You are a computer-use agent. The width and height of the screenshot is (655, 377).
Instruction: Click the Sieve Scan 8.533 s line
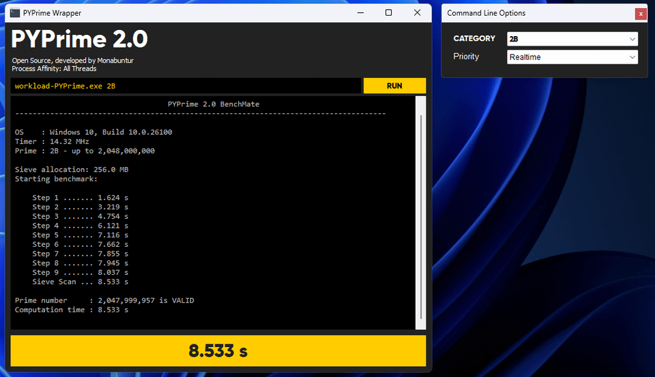click(80, 282)
